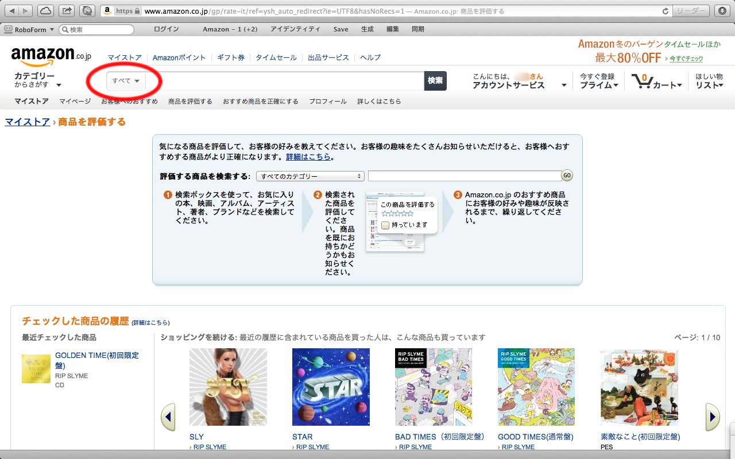Image resolution: width=735 pixels, height=459 pixels.
Task: Click the 検索 search button
Action: coord(435,81)
